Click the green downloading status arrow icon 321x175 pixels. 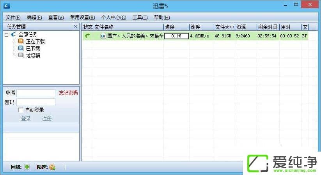pyautogui.click(x=87, y=36)
